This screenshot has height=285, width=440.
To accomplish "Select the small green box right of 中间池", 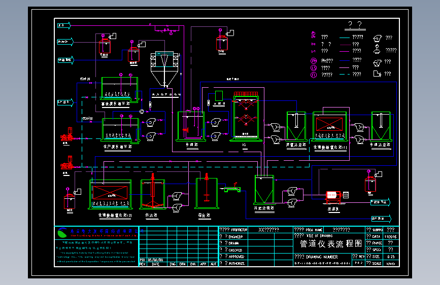I will click(x=219, y=96).
